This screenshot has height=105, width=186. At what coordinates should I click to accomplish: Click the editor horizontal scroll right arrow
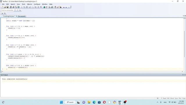tap(182, 71)
